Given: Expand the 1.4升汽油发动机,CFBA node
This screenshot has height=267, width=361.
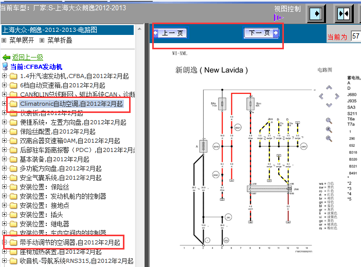Looking at the screenshot, I should 4,75.
